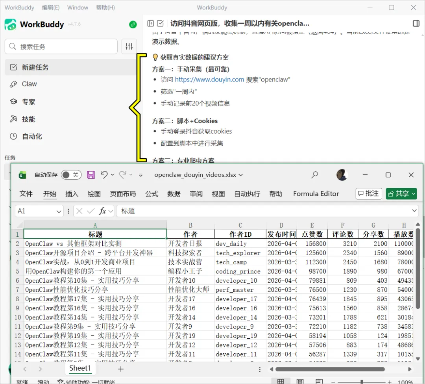Toggle the right panel icon in WorkBuddy
The image size is (425, 384).
pyautogui.click(x=416, y=24)
